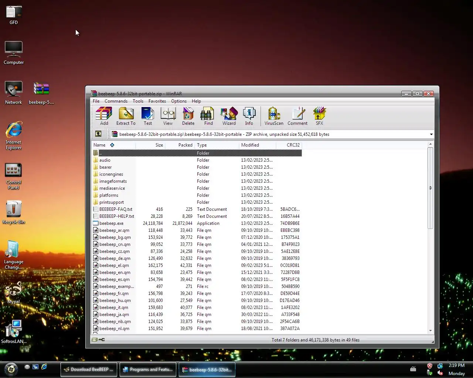The width and height of the screenshot is (473, 378).
Task: Click the taskbar clock showing 2:19 PM
Action: [x=456, y=365]
